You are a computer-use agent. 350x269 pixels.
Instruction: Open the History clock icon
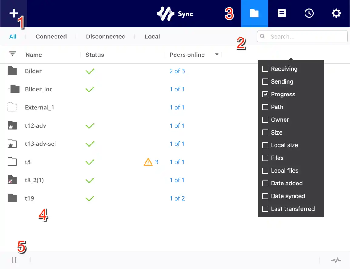(309, 13)
